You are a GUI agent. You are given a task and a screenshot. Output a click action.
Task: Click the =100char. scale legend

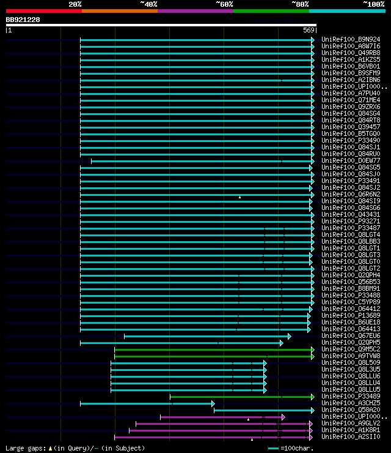pos(291,448)
